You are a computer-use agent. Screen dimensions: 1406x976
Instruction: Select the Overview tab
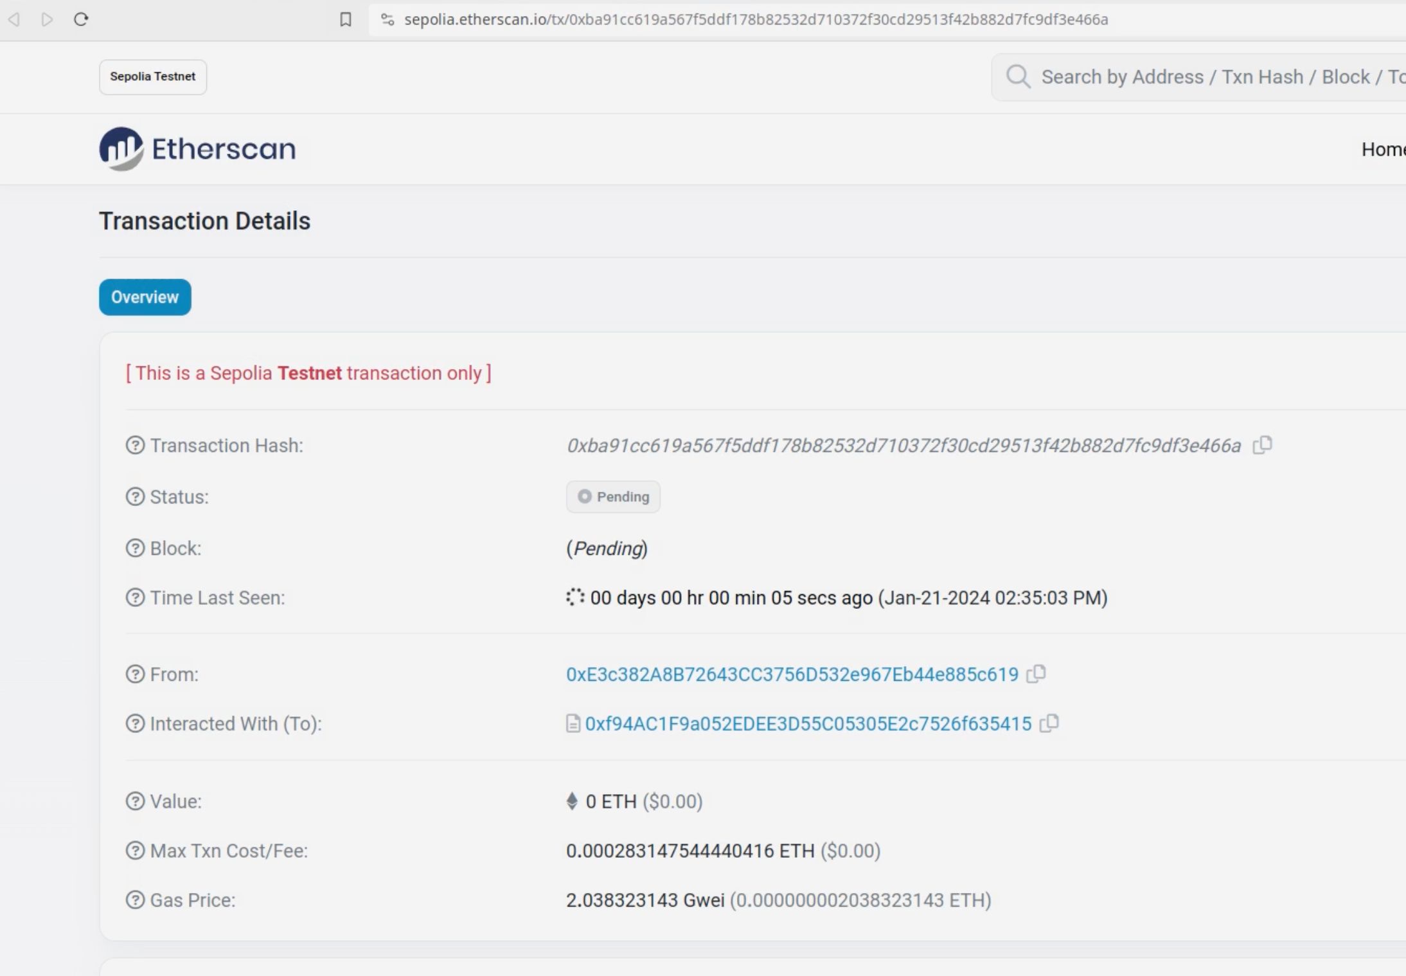point(145,297)
